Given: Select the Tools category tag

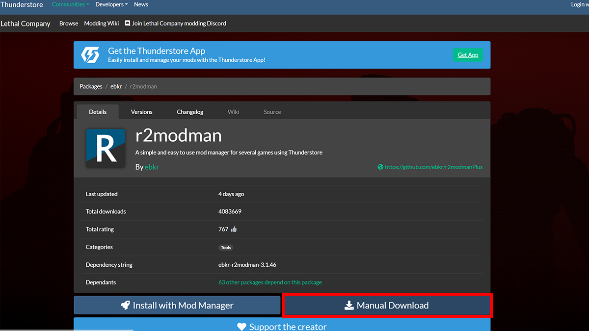Looking at the screenshot, I should 226,248.
